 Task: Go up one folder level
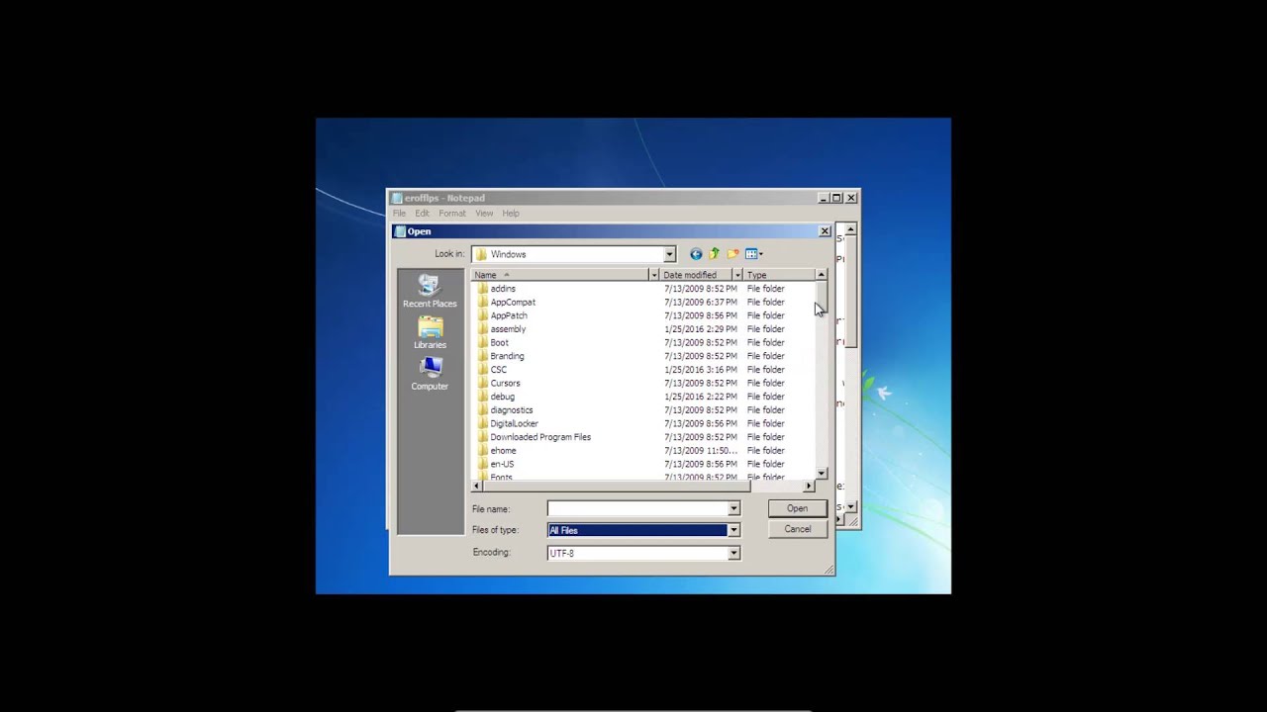click(x=714, y=254)
